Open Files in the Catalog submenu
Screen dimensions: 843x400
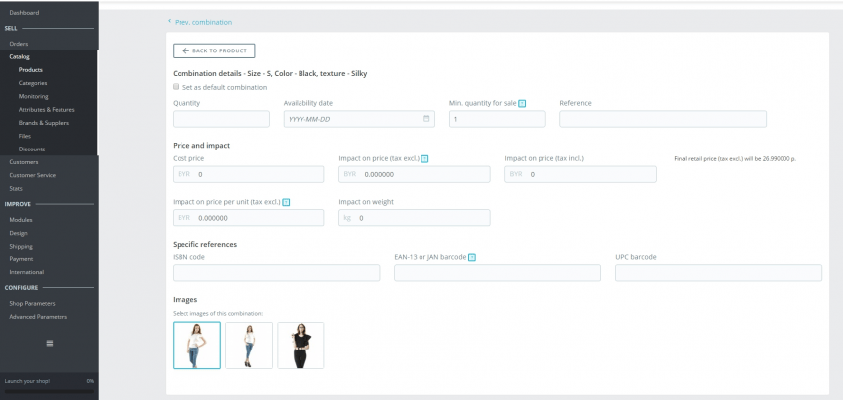click(x=24, y=136)
